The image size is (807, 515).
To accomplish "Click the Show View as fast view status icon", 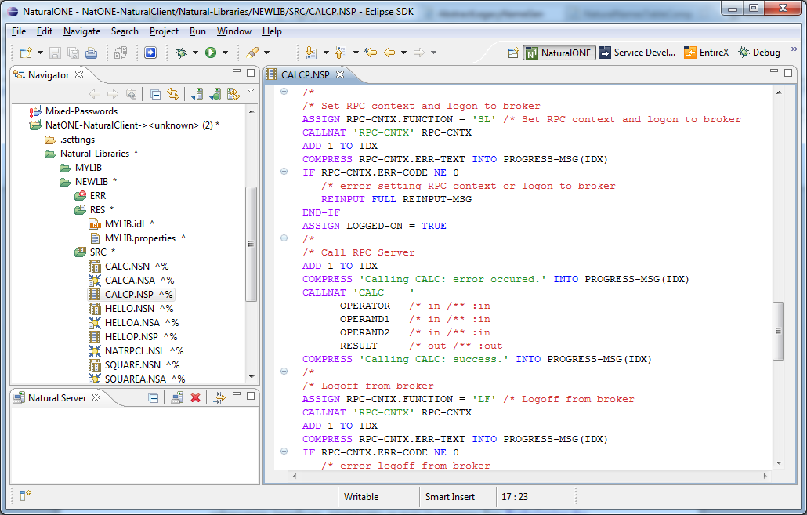I will (25, 496).
